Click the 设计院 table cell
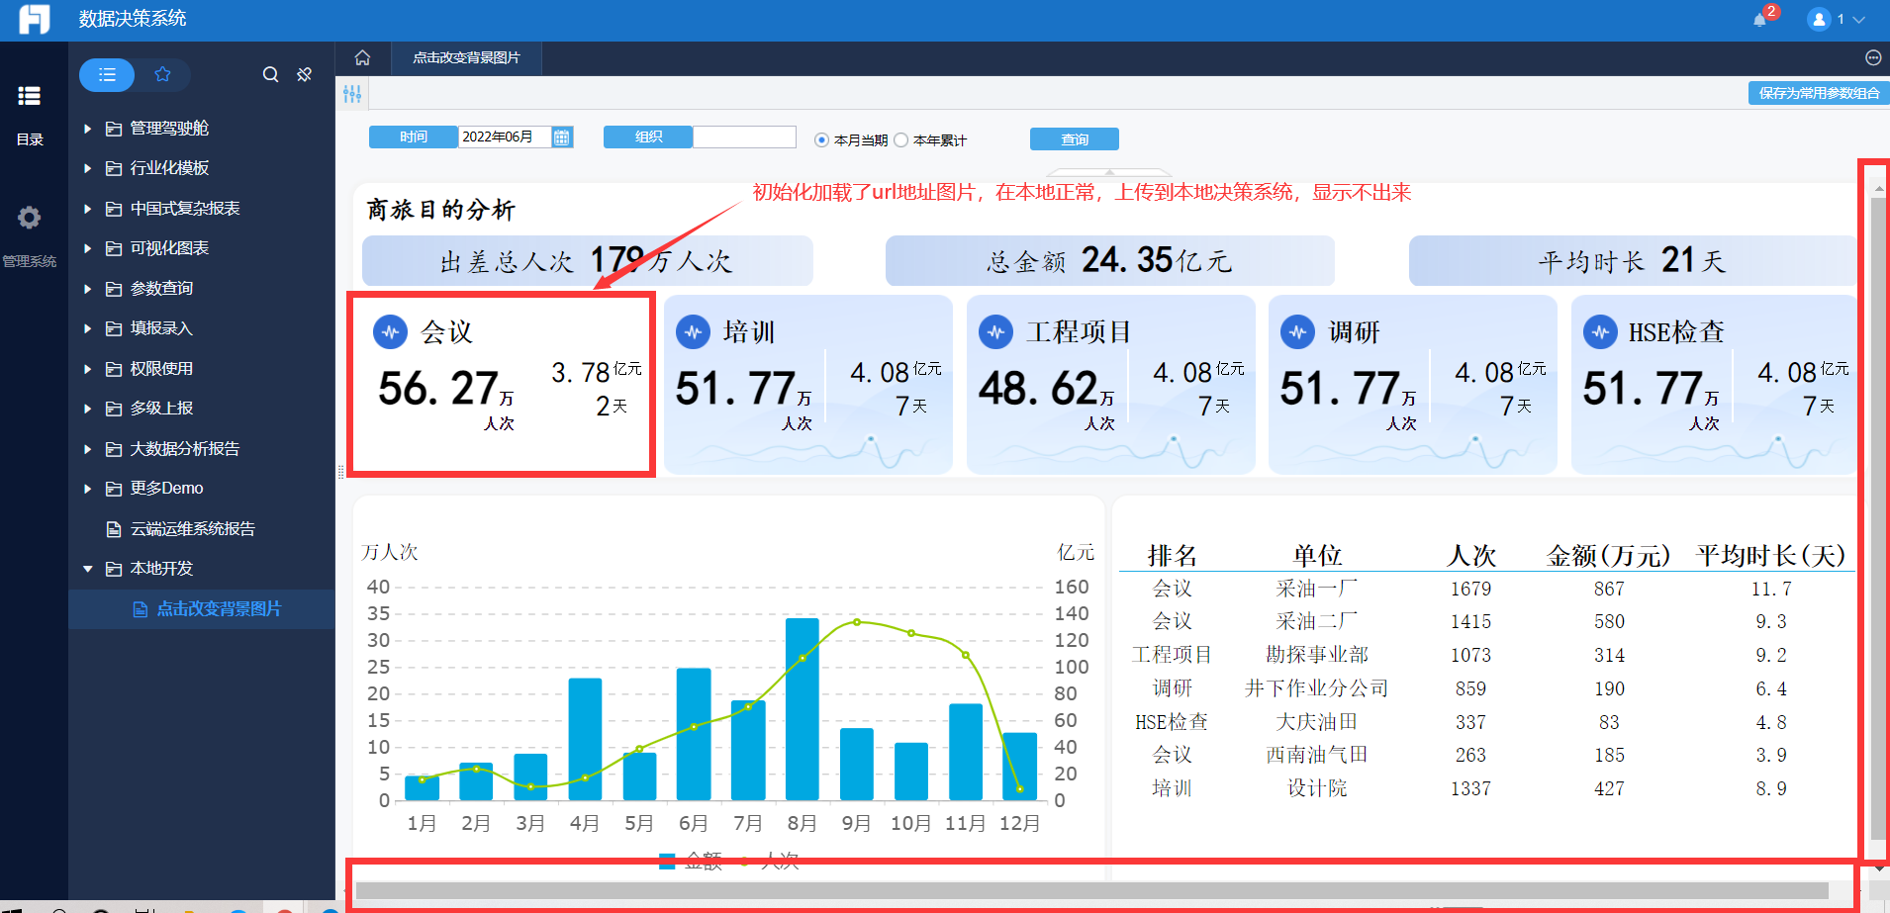The height and width of the screenshot is (913, 1890). tap(1317, 789)
